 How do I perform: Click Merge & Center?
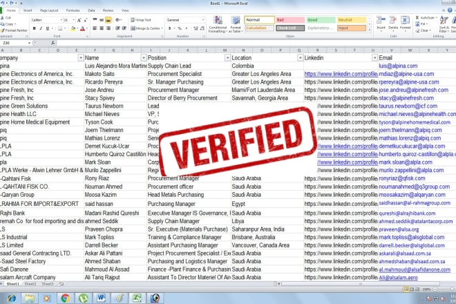pyautogui.click(x=146, y=28)
